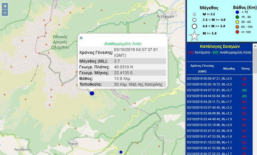Screen dimensions: 257x155
Task: Select the blue earthquake marker near Καρυά
Action: (121, 152)
